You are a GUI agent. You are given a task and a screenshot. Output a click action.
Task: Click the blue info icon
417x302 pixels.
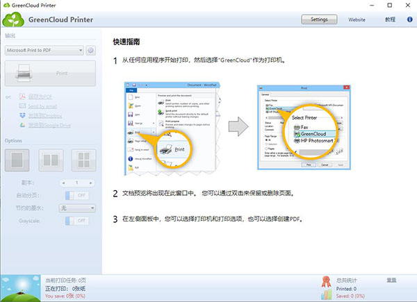pos(410,19)
